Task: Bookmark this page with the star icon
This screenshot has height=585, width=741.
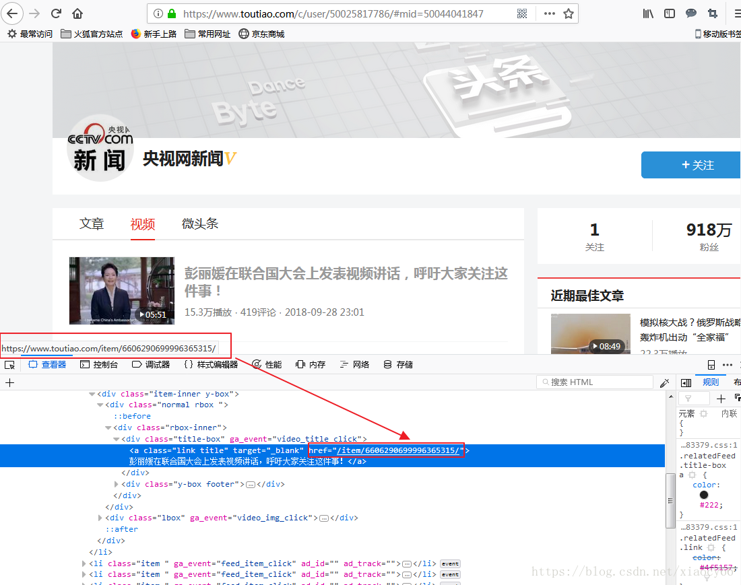Action: point(569,13)
